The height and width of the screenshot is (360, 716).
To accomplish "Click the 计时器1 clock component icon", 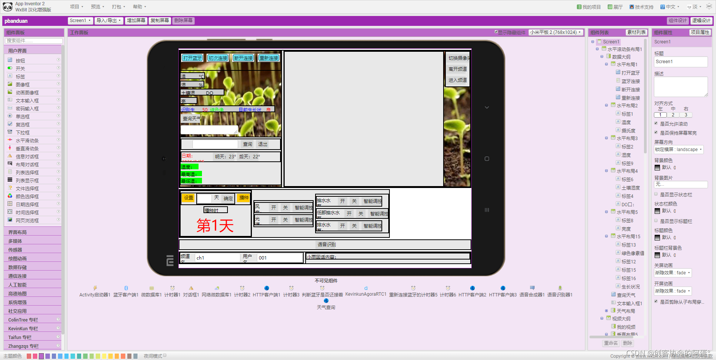I will pos(172,288).
